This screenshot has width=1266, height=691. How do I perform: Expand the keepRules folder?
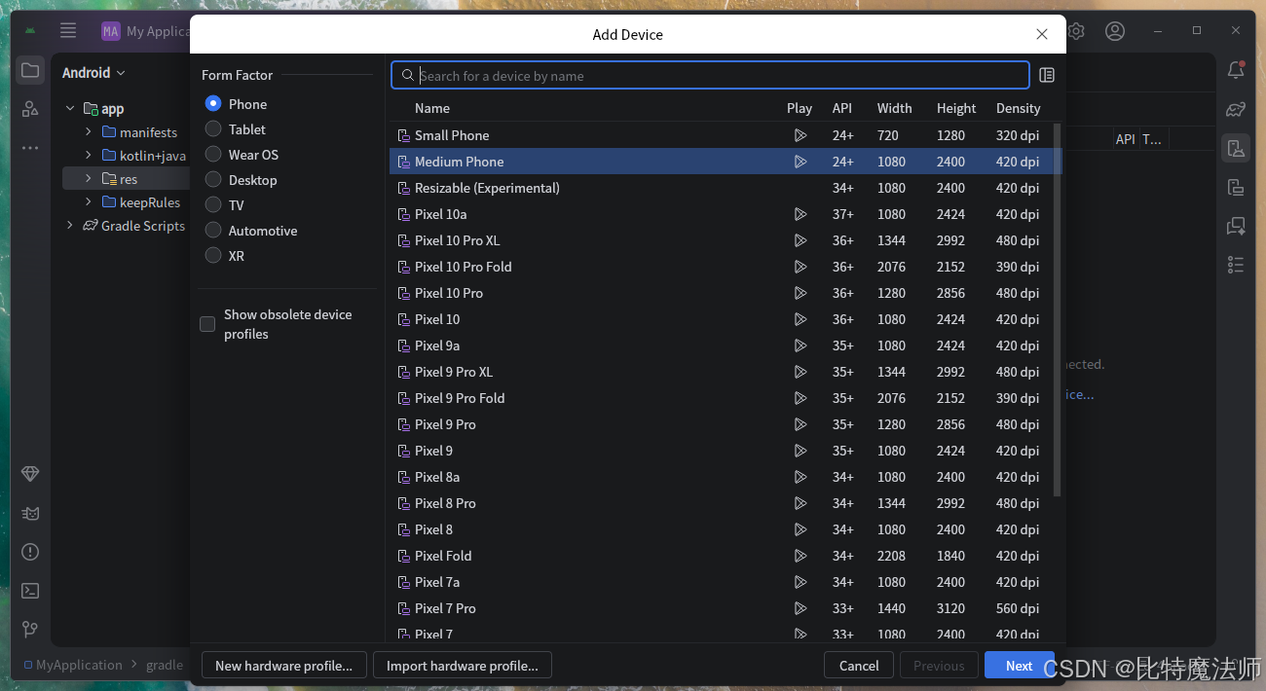click(x=89, y=201)
